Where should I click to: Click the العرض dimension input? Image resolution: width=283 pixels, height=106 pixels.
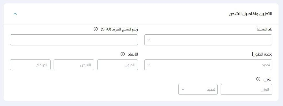point(74,65)
